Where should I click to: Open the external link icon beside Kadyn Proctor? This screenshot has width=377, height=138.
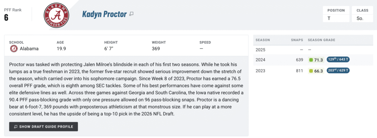coord(131,14)
